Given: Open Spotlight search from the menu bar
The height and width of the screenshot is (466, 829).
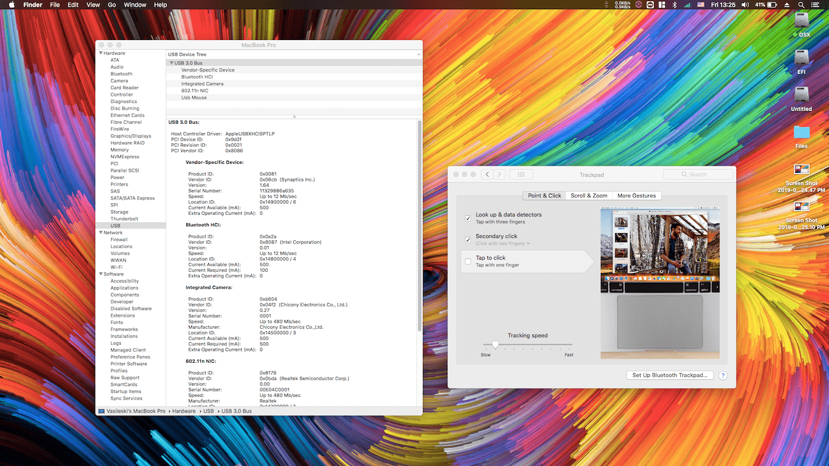Looking at the screenshot, I should click(x=801, y=4).
